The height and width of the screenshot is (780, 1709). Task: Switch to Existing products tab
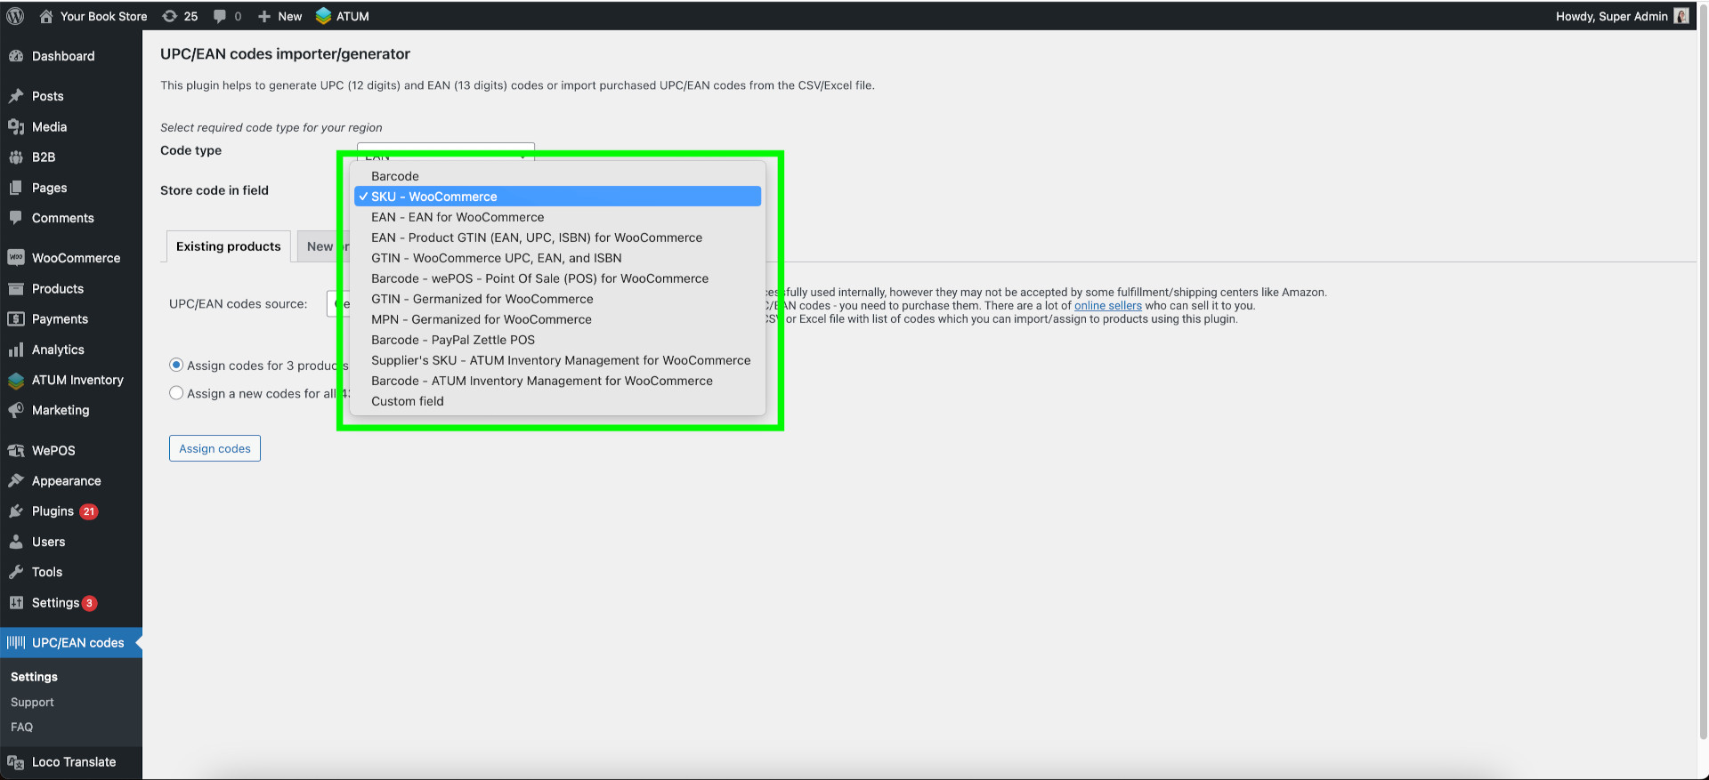tap(229, 246)
